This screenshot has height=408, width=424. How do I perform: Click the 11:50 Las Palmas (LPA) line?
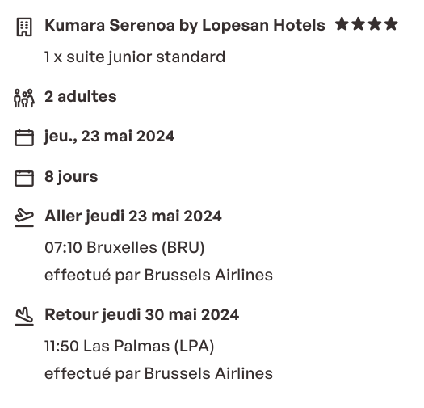coord(129,346)
